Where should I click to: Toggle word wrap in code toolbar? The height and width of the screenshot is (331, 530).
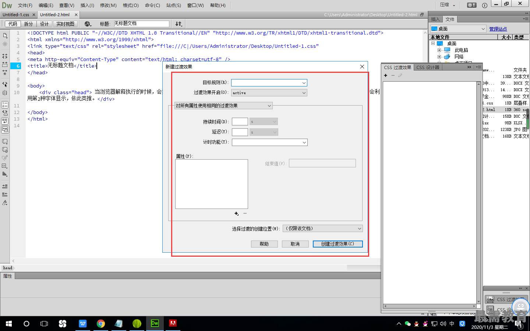pyautogui.click(x=5, y=121)
